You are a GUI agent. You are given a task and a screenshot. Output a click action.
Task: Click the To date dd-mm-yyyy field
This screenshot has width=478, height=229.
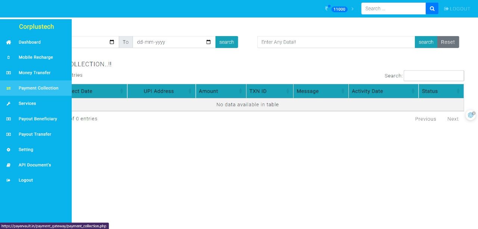click(174, 42)
